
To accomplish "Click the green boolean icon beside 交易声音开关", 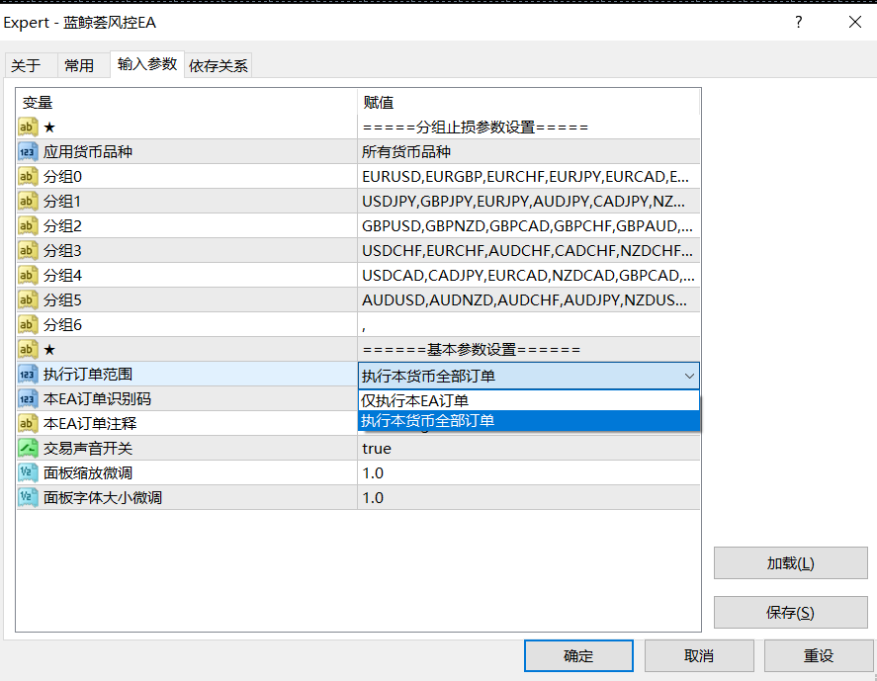I will point(28,448).
